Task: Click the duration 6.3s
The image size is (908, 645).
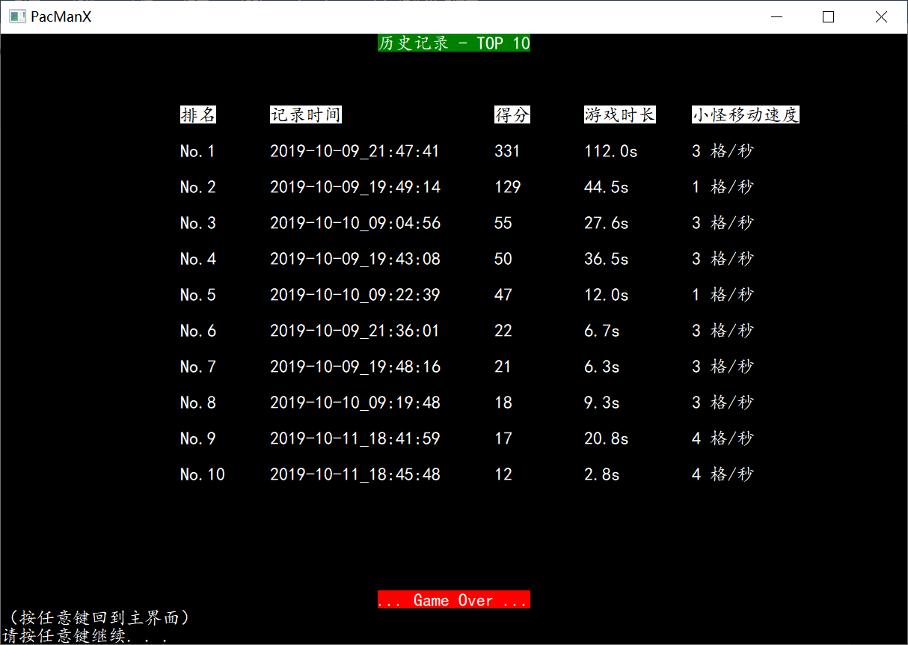Action: click(x=602, y=367)
